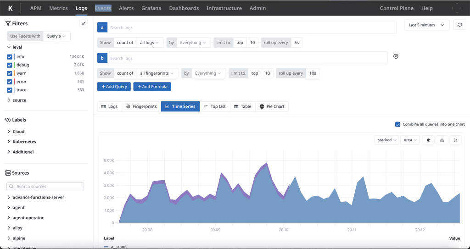Expand chart to fullscreen icon
This screenshot has width=470, height=249.
click(x=456, y=140)
